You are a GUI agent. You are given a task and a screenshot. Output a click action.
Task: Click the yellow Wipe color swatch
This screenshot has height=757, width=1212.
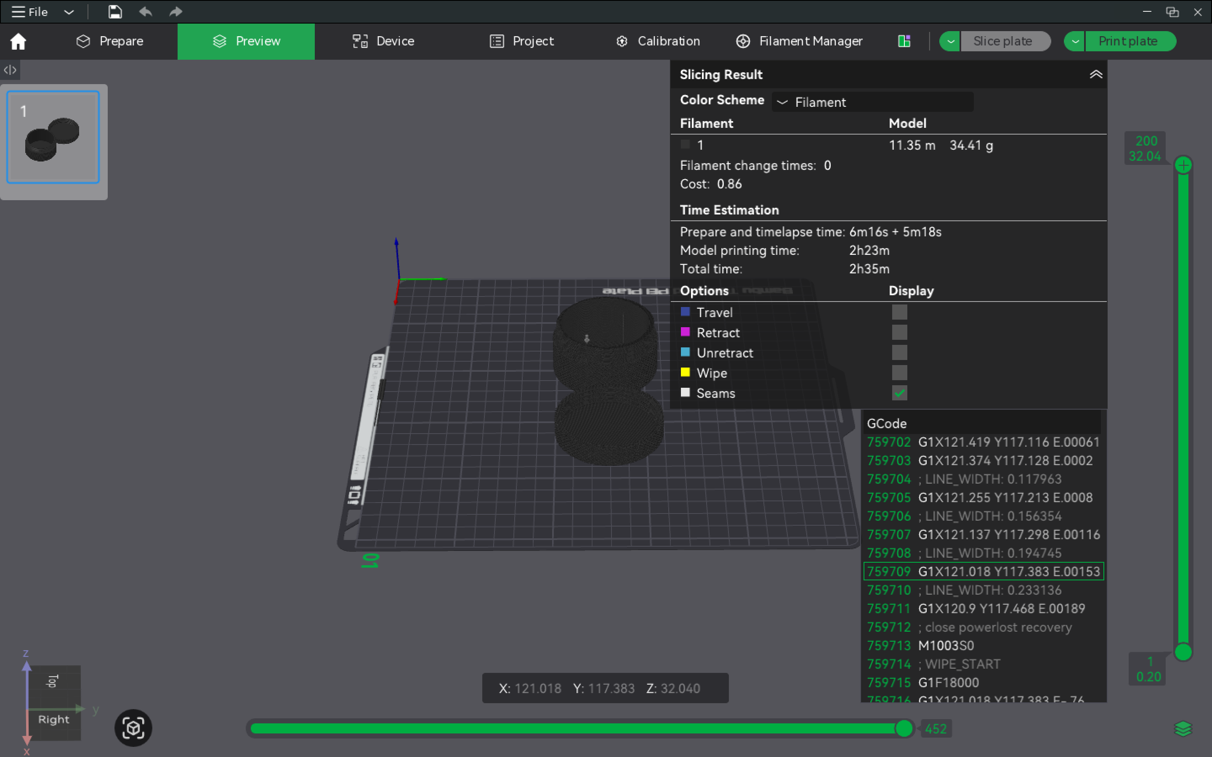click(x=685, y=373)
